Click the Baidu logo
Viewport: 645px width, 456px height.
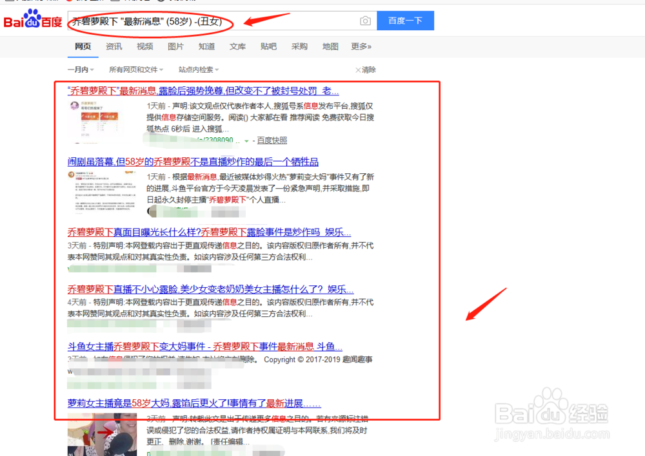32,19
